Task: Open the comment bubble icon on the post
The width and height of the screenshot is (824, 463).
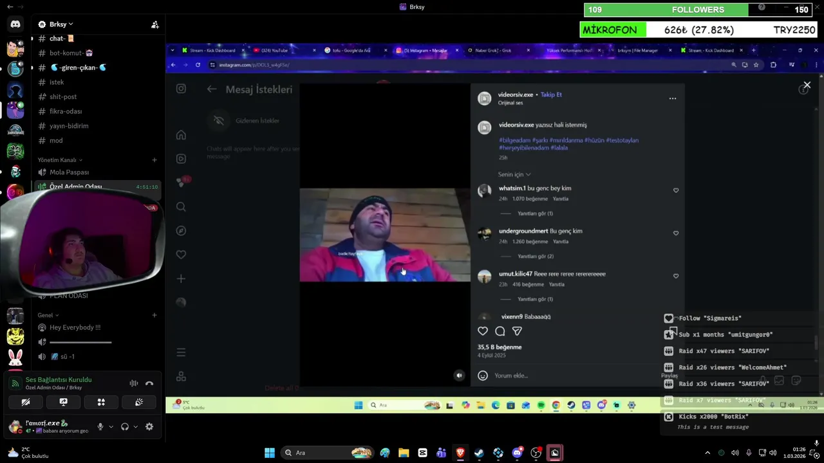Action: [500, 331]
